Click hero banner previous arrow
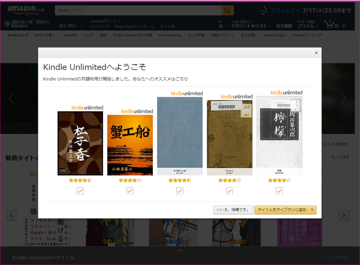The width and height of the screenshot is (360, 265). click(11, 99)
